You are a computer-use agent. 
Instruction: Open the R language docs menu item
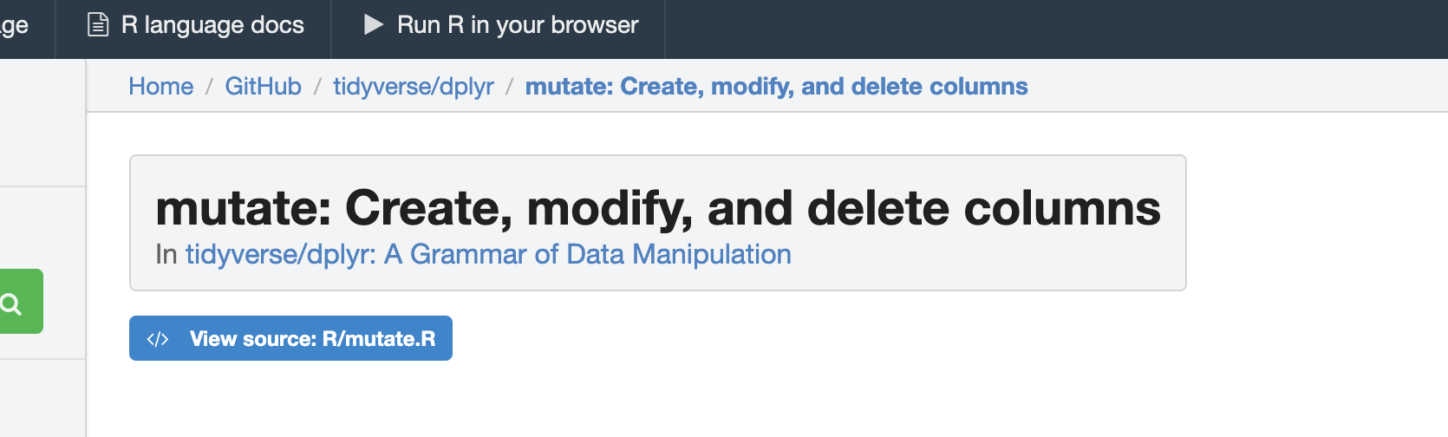pos(212,25)
